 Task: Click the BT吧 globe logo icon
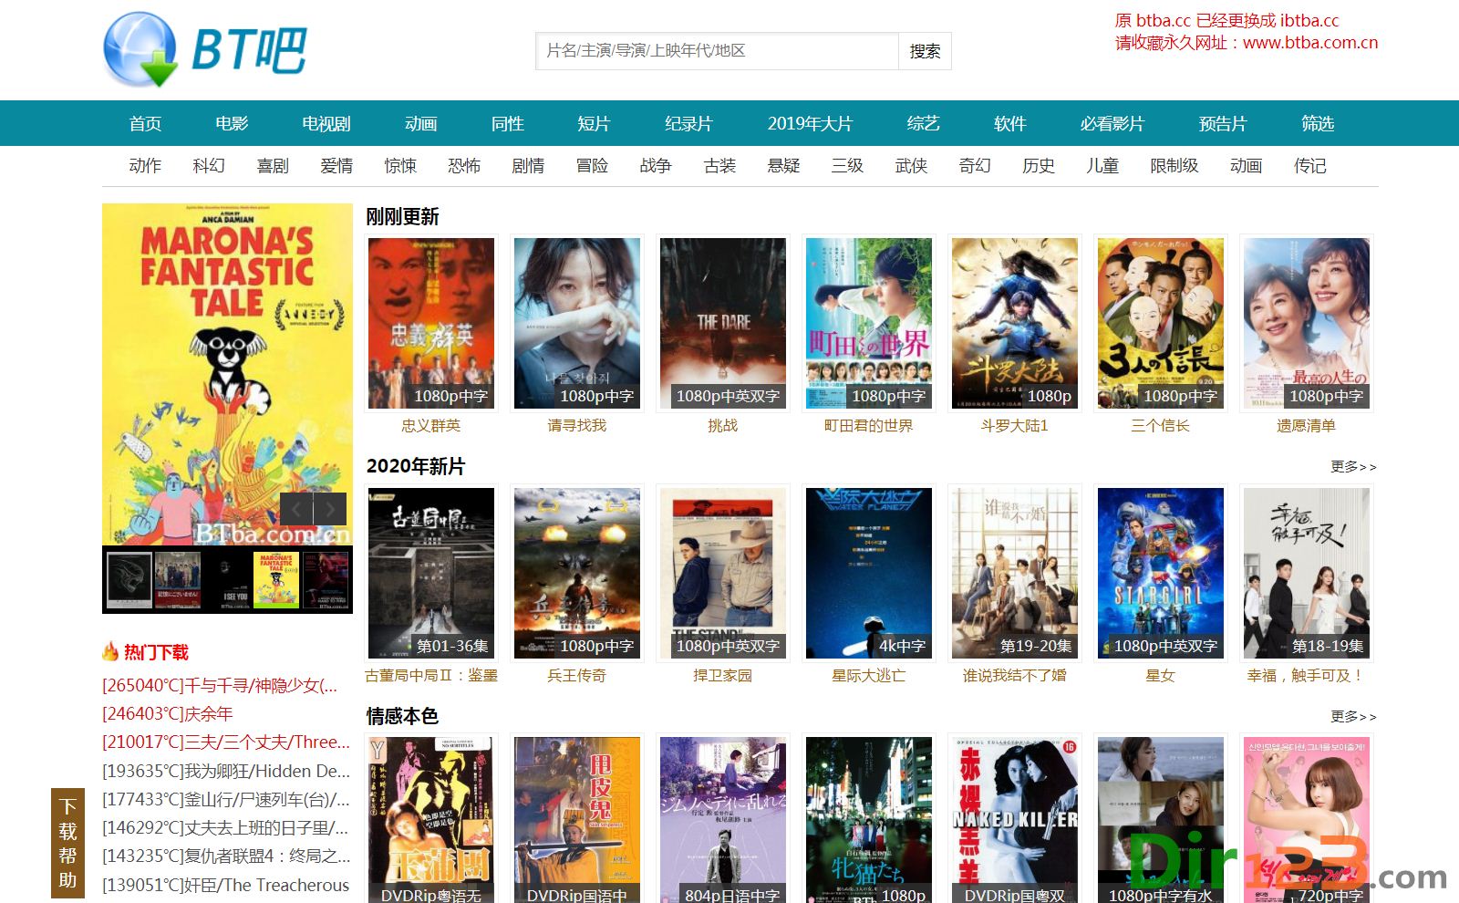[x=140, y=49]
